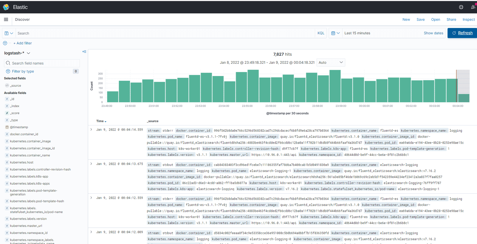The width and height of the screenshot is (477, 244).
Task: Select the kubernetes.labels.statefulset_kubernetes_io/pod-name field
Action: [x=36, y=210]
